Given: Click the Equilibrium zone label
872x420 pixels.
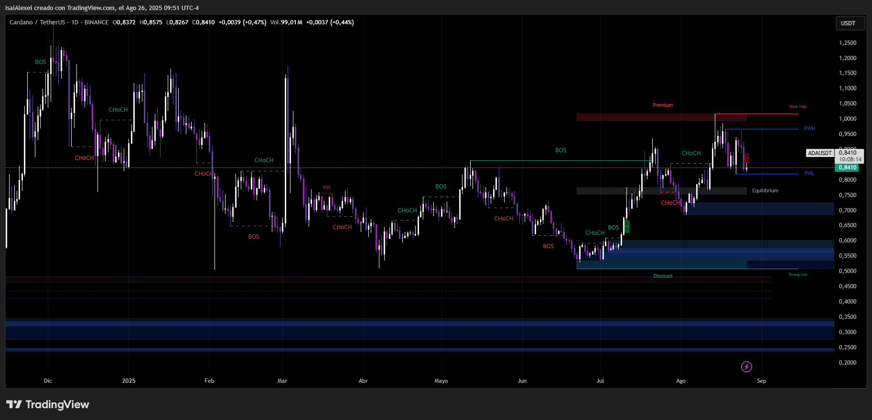Looking at the screenshot, I should click(x=764, y=191).
